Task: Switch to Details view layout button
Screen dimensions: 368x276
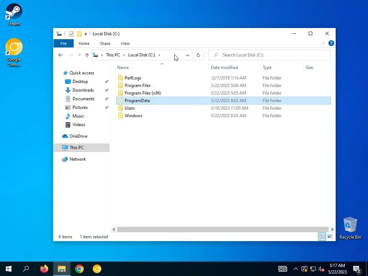Action: (x=322, y=236)
